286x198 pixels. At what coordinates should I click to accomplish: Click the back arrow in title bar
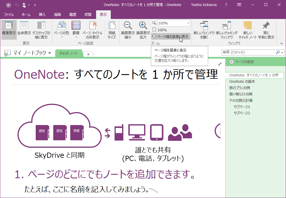(x=9, y=5)
